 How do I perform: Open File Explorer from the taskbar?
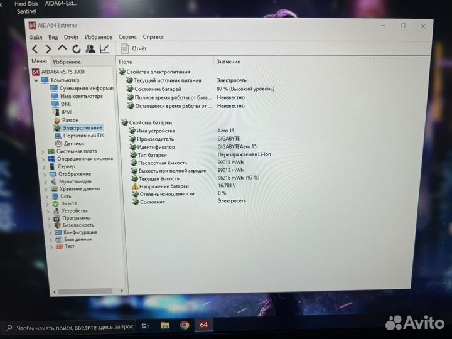(165, 325)
